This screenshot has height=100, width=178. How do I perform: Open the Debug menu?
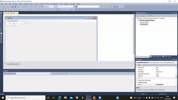(x=26, y=4)
